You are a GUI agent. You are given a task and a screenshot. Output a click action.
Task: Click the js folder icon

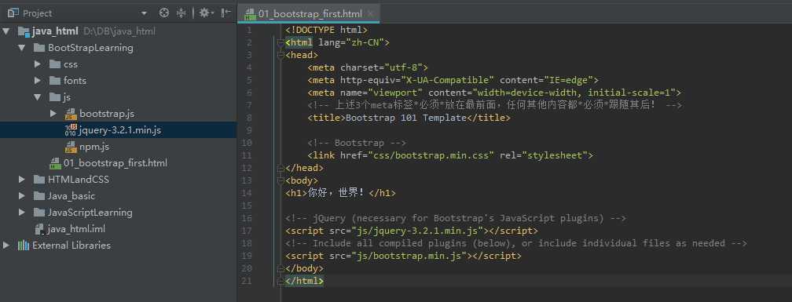(x=55, y=97)
